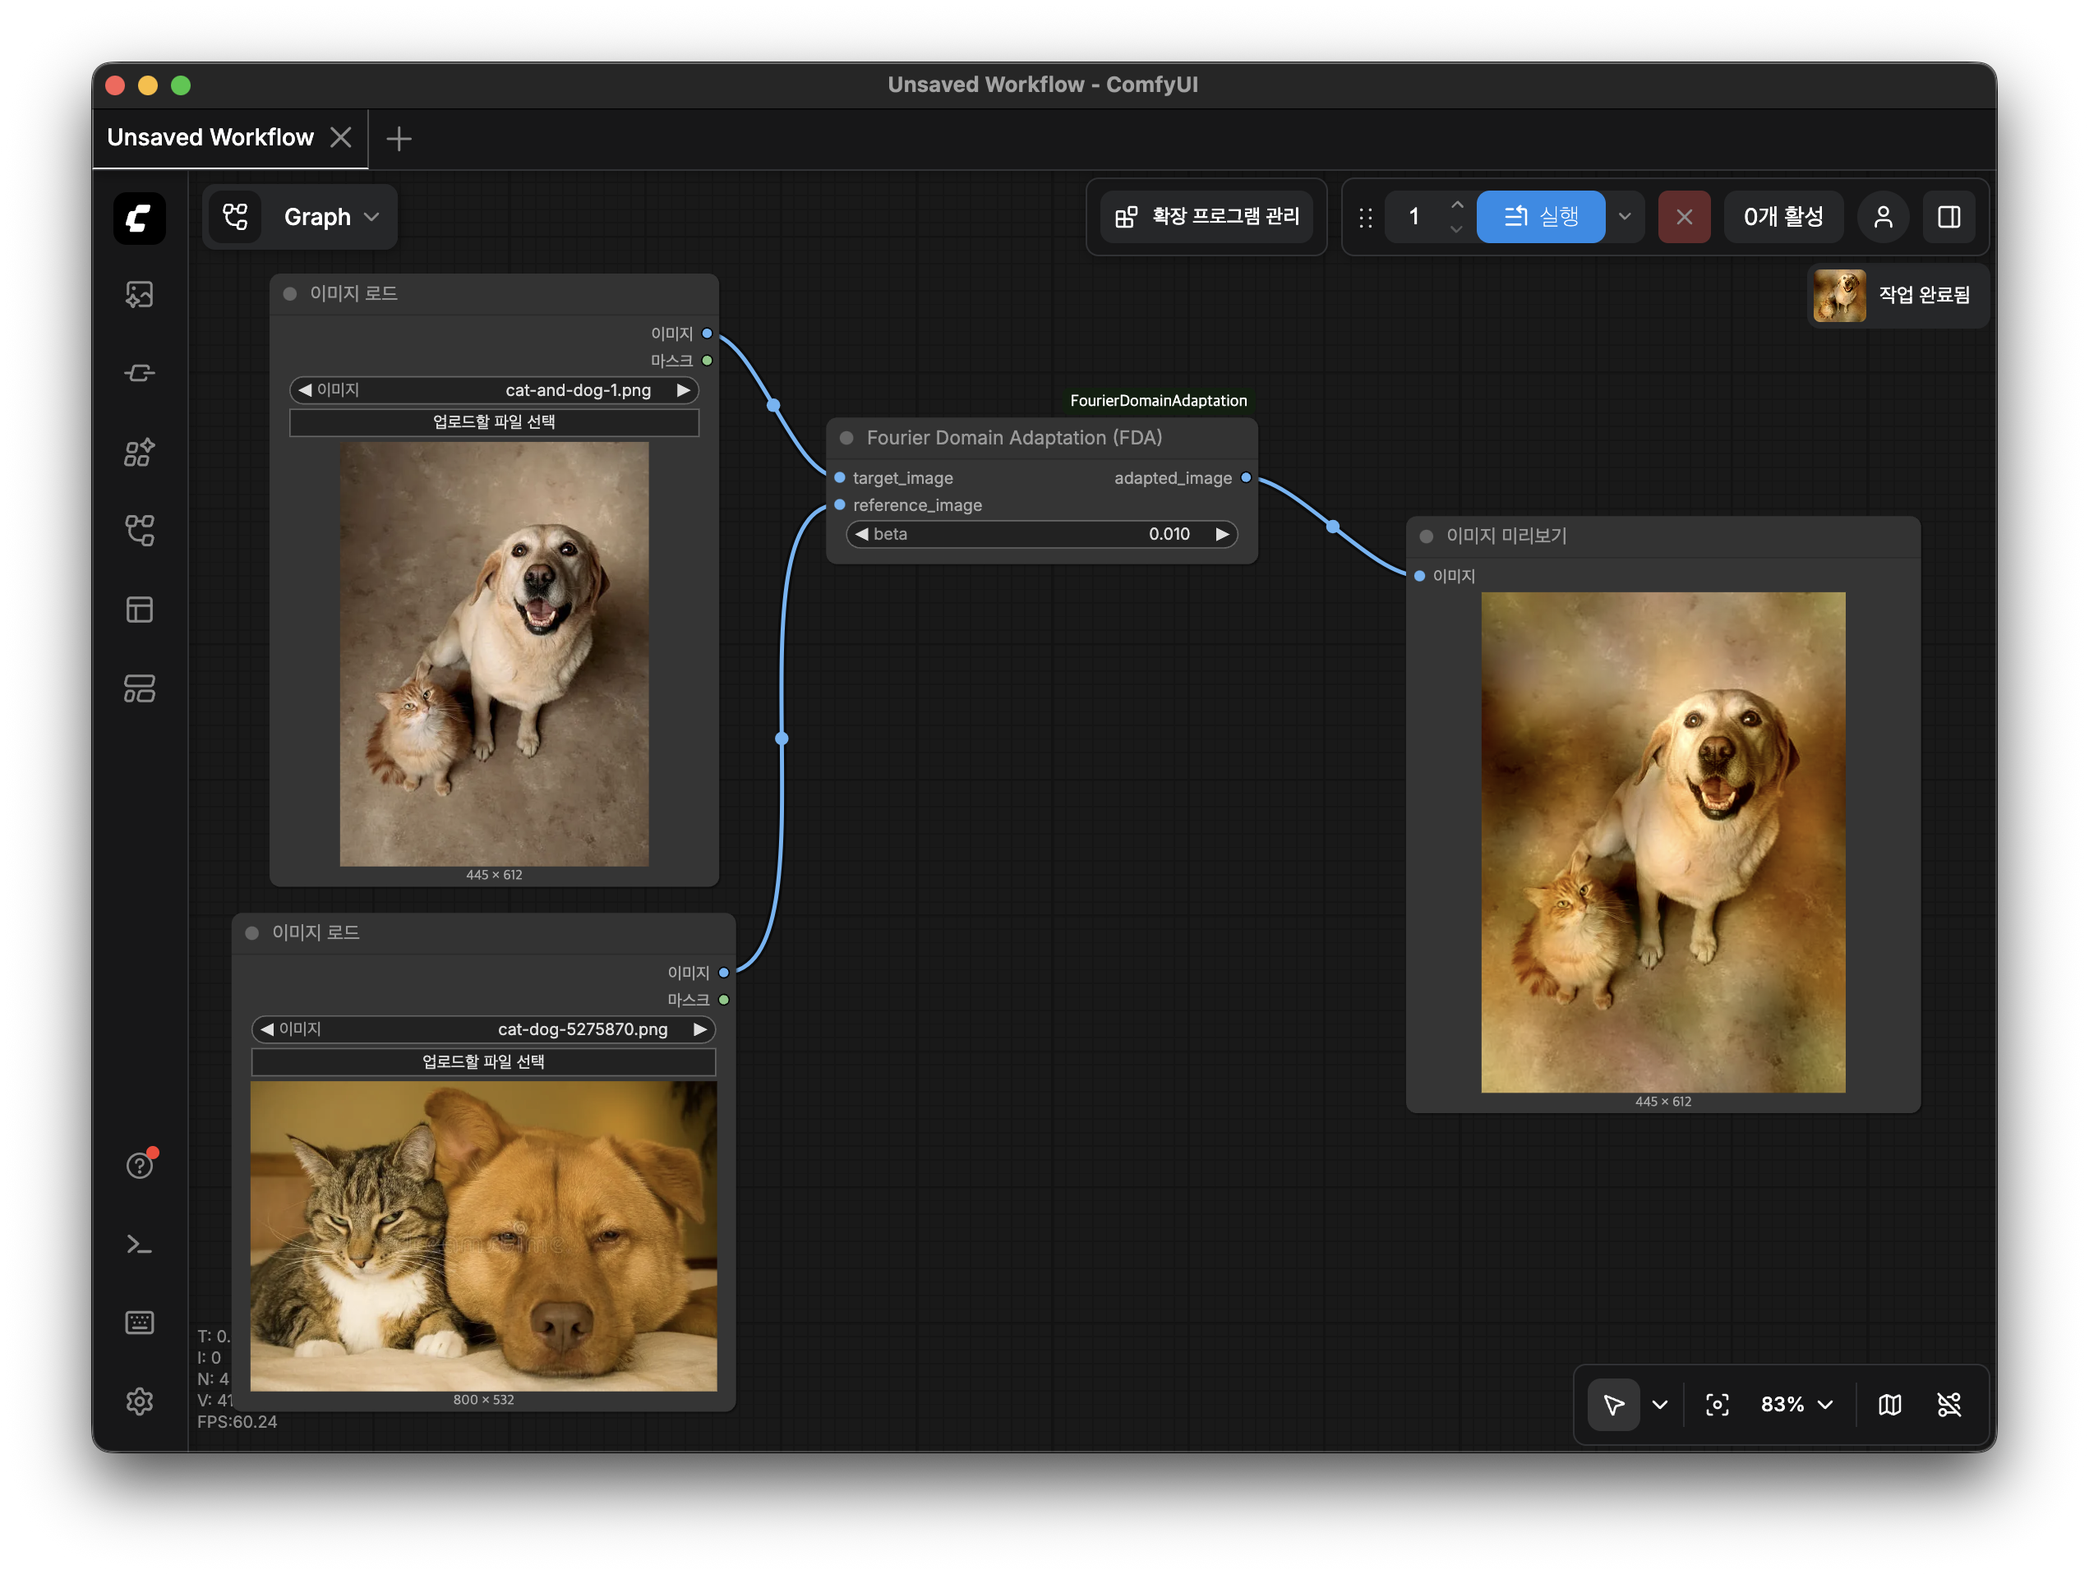
Task: Open the node library sparkle icon
Action: 140,453
